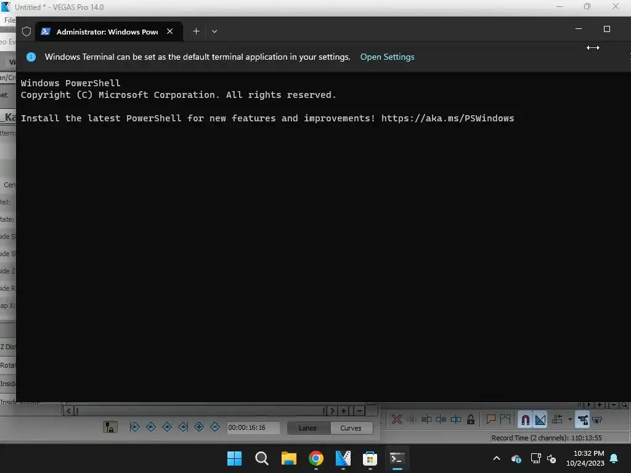Open Windows taskbar Search
631x473 pixels.
261,458
